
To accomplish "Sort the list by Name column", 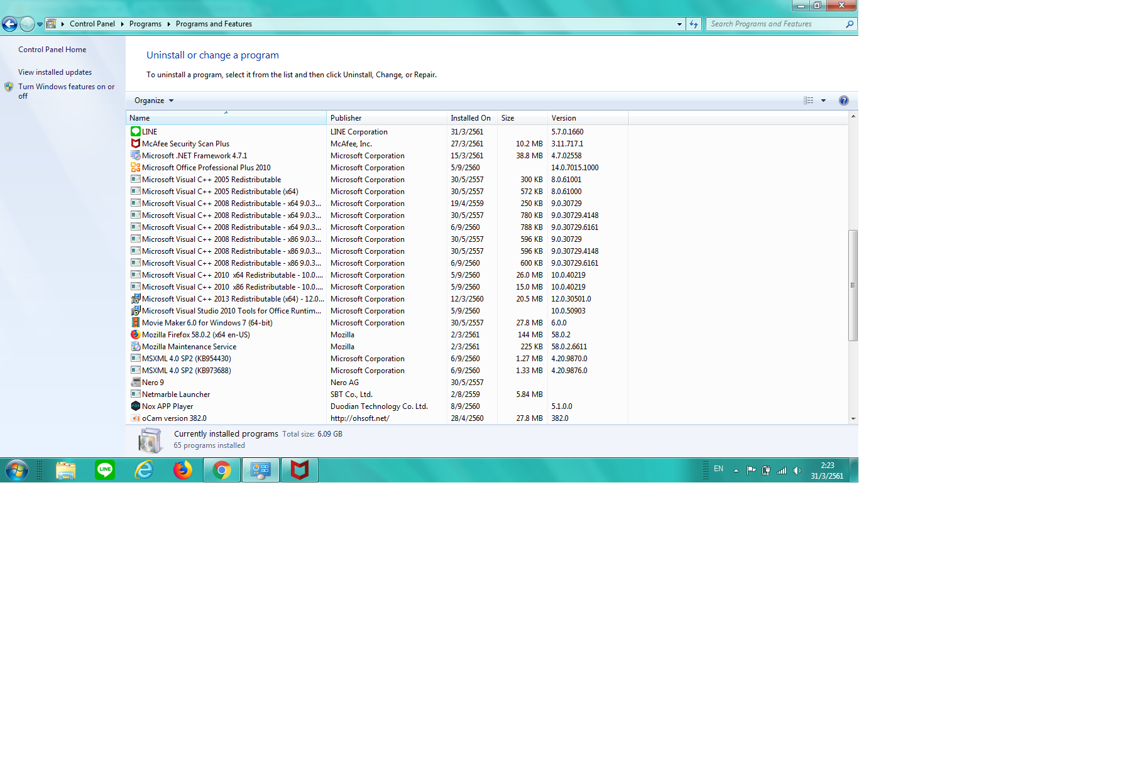I will pyautogui.click(x=226, y=118).
